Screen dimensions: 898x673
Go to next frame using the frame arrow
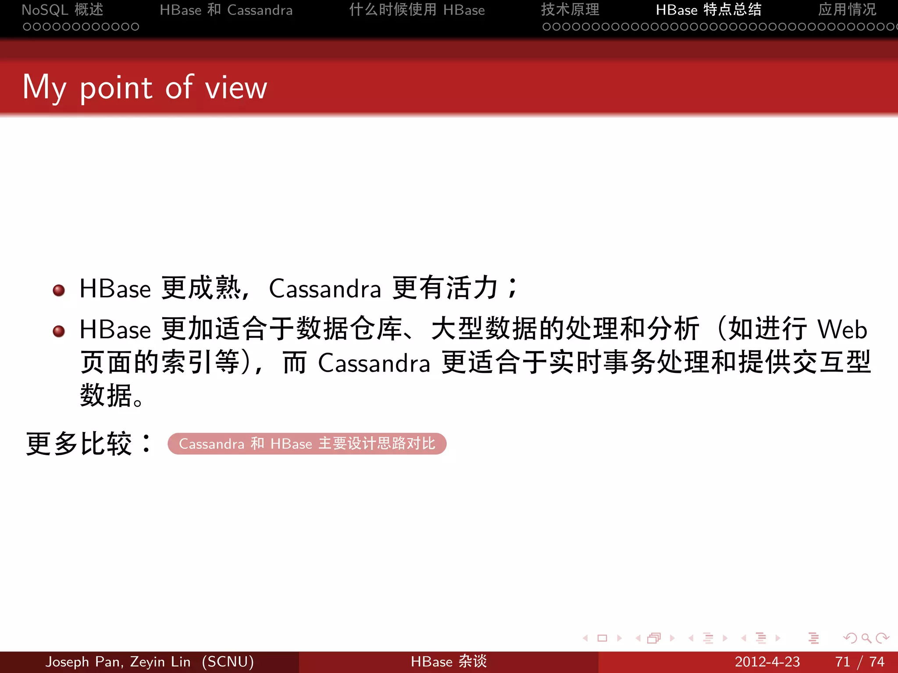pyautogui.click(x=672, y=638)
